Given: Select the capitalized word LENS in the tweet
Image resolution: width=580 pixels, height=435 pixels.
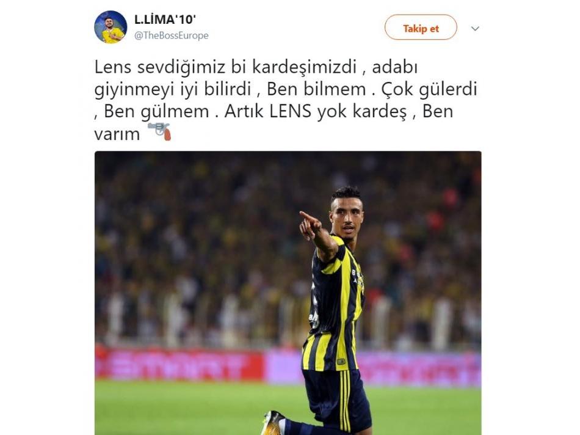Looking at the screenshot, I should (291, 111).
